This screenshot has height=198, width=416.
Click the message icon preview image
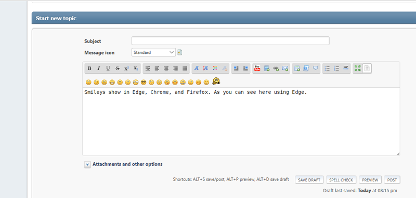click(180, 52)
